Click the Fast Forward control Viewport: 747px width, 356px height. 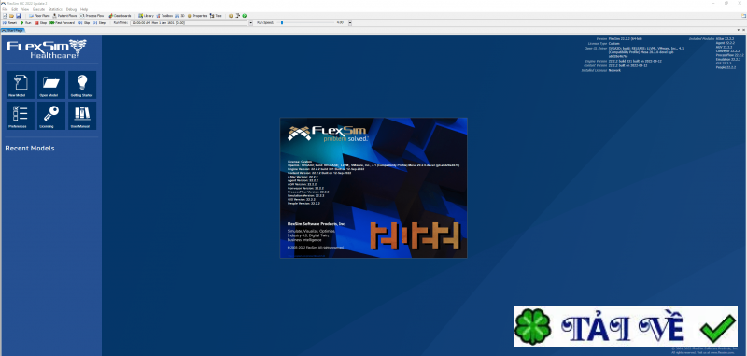click(x=62, y=22)
